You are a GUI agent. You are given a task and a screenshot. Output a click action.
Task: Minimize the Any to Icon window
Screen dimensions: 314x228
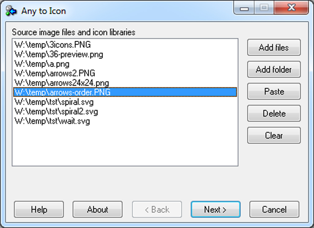(244, 8)
